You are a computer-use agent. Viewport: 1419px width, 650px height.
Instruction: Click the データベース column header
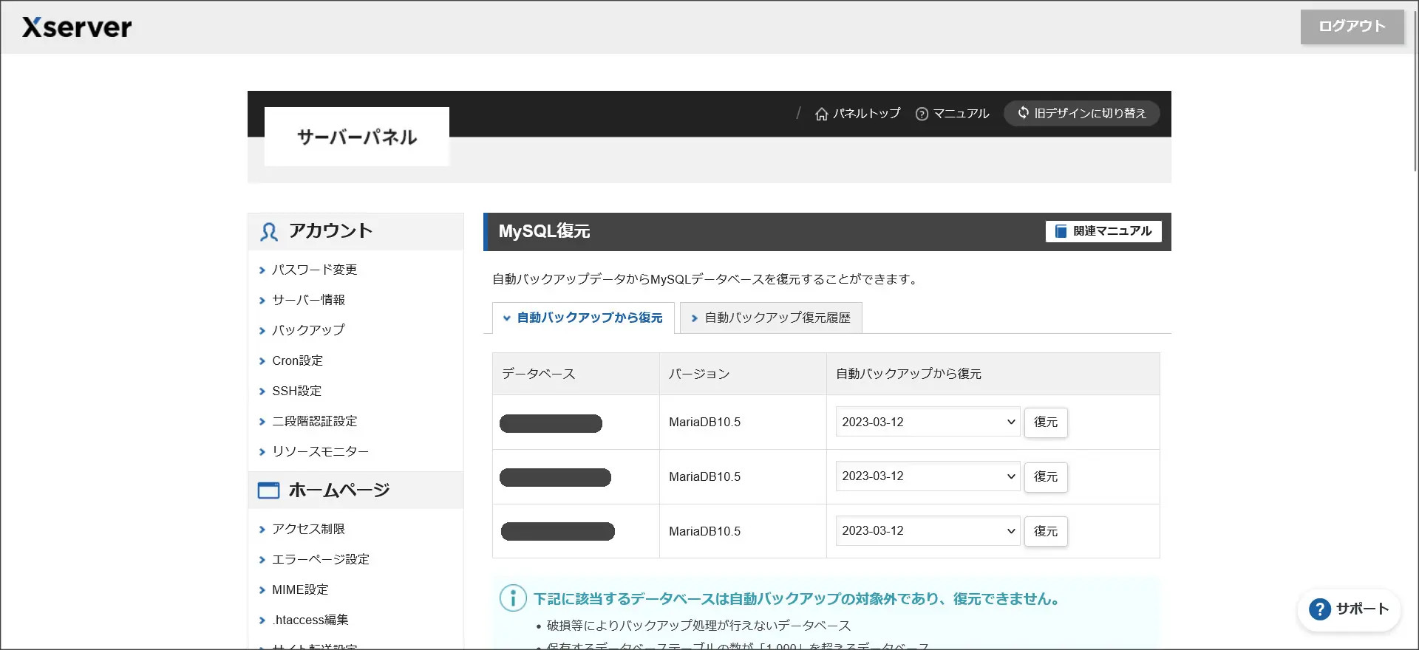coord(576,374)
